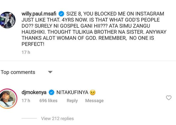Open willy.paul.msafi's profile picture
The height and width of the screenshot is (125, 176).
pos(7,20)
